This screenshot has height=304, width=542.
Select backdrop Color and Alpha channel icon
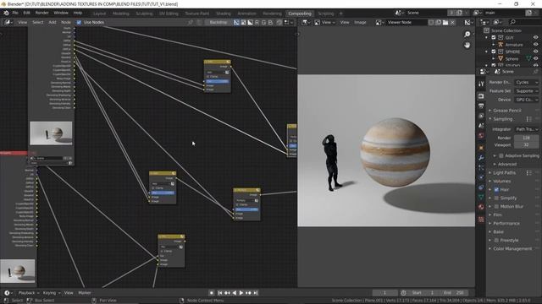coord(236,22)
